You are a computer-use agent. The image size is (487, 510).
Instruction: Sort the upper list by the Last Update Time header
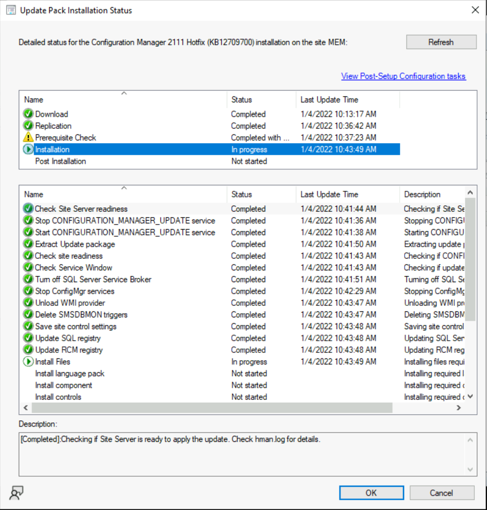[x=348, y=100]
